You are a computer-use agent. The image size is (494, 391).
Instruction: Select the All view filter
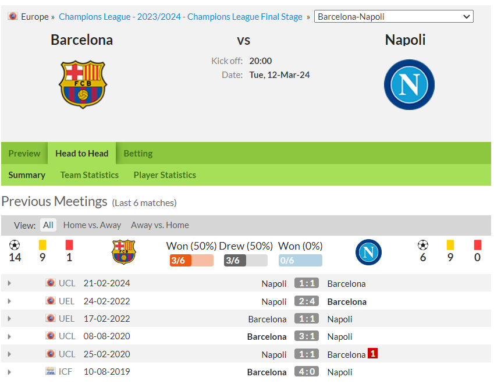pyautogui.click(x=48, y=225)
